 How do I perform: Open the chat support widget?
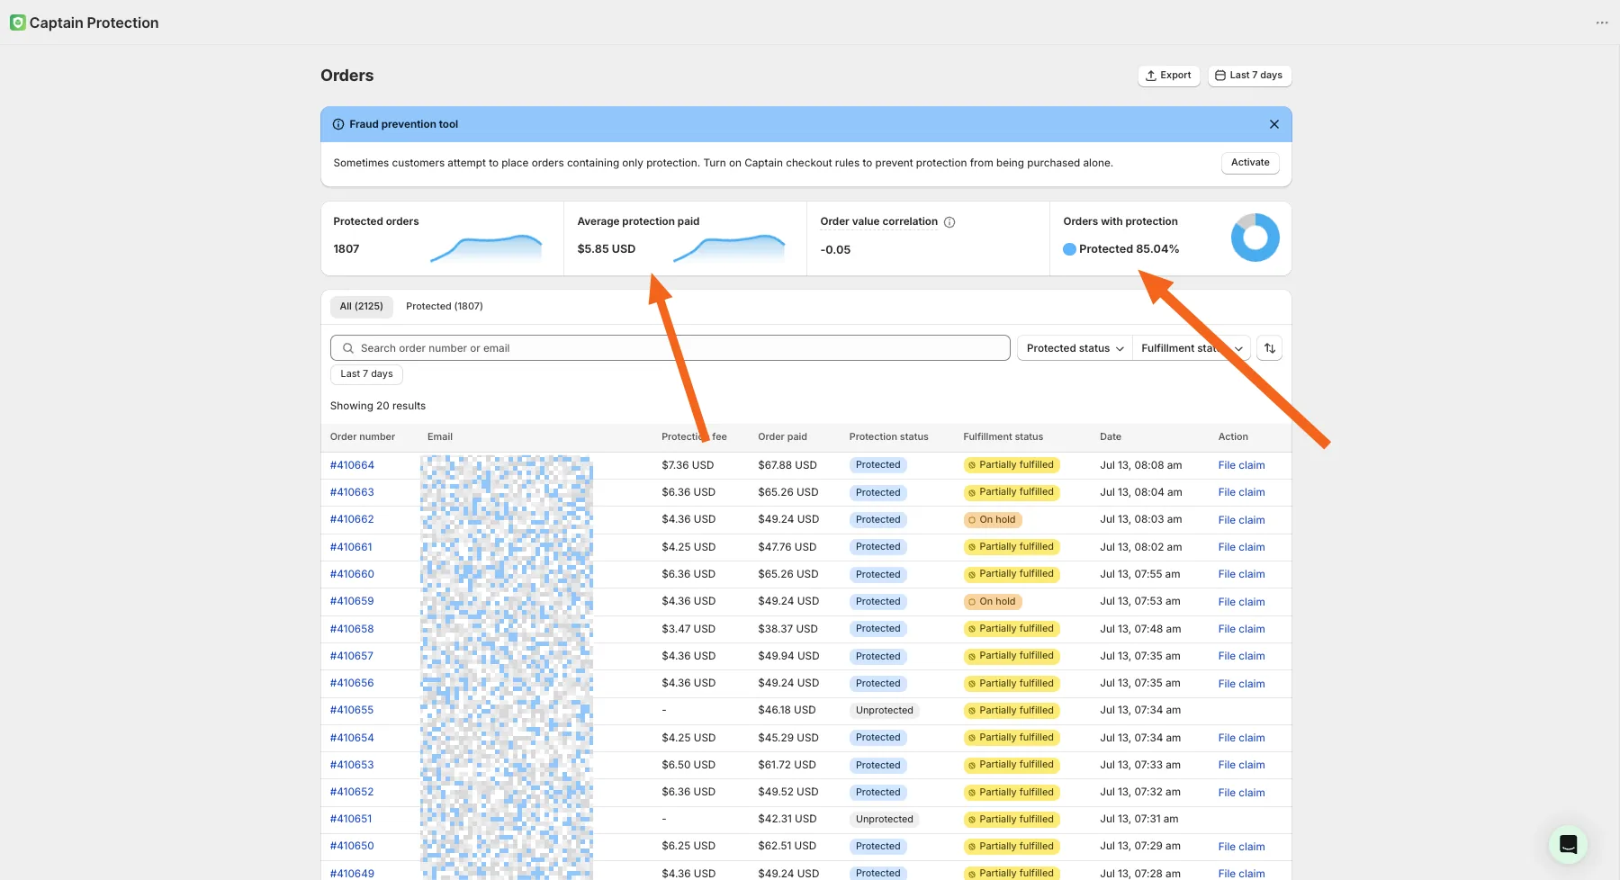coord(1568,844)
